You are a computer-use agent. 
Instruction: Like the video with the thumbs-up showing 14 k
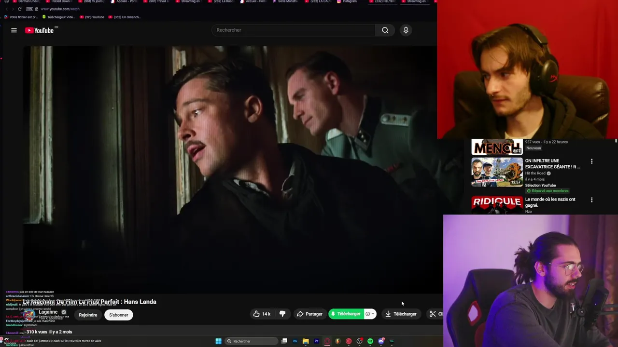point(262,314)
